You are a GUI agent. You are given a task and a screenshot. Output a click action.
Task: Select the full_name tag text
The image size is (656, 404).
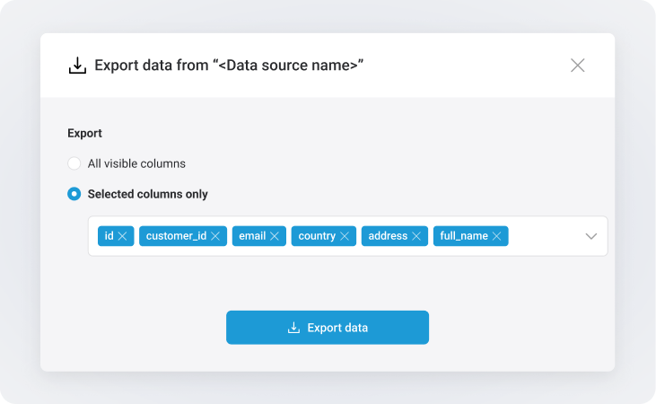point(464,236)
